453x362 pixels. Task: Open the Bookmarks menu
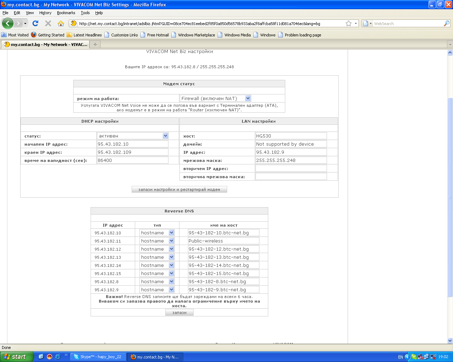pyautogui.click(x=66, y=13)
